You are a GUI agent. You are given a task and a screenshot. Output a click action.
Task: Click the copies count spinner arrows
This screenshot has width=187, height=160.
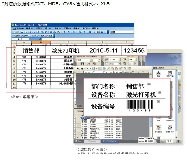click(x=99, y=60)
